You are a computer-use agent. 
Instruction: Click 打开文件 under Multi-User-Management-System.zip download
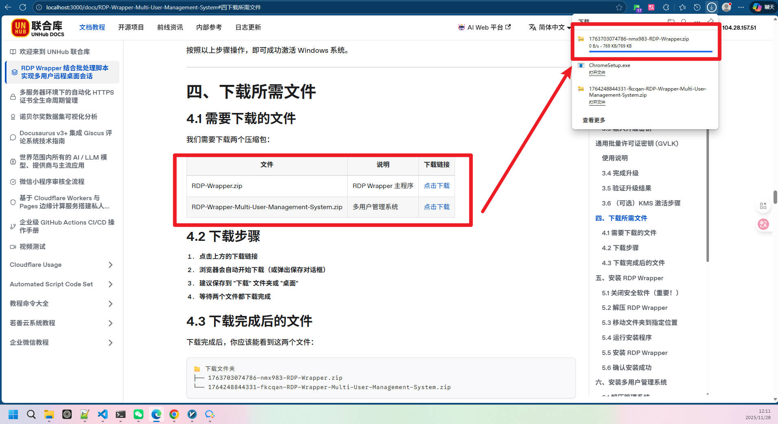point(597,102)
